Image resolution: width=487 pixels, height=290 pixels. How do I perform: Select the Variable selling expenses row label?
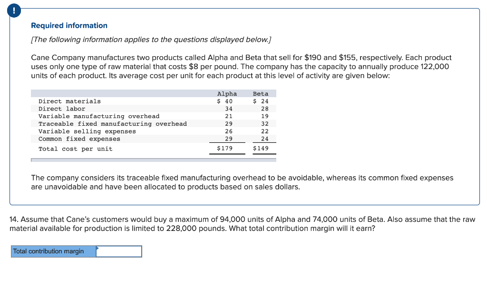tap(87, 131)
